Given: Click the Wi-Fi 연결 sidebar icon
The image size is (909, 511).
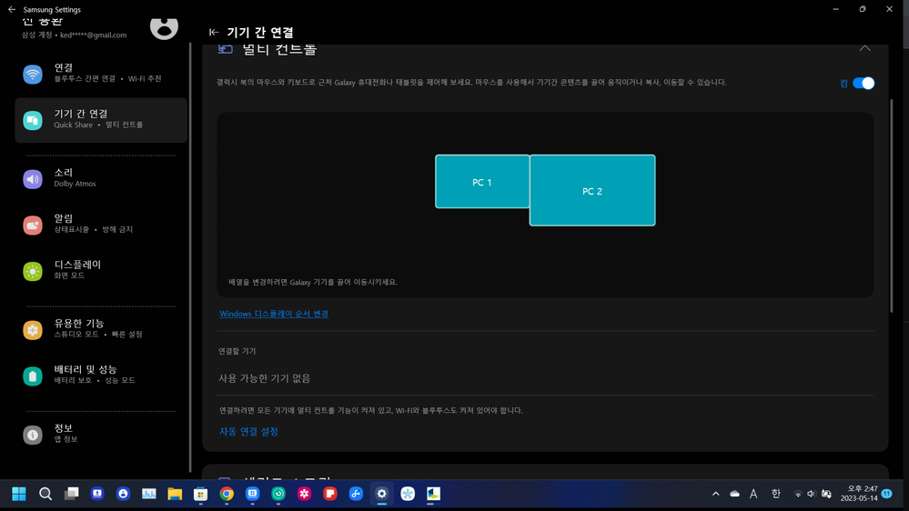Looking at the screenshot, I should click(33, 75).
